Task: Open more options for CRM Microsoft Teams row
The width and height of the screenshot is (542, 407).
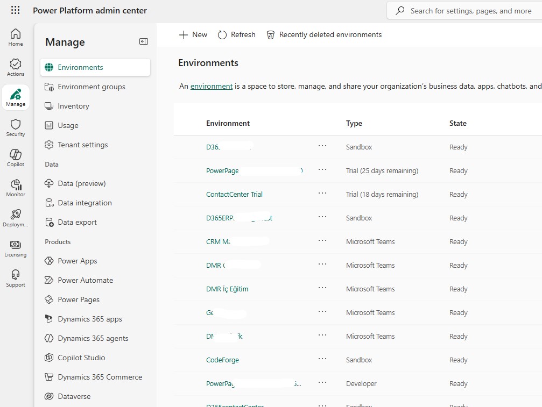Action: tap(322, 240)
